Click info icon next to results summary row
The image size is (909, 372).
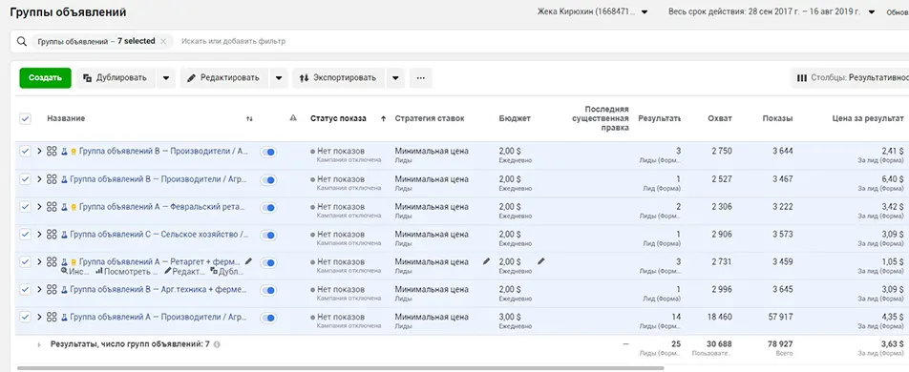(x=216, y=344)
